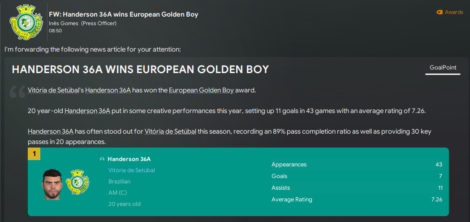Click the Average Rating stat row
The width and height of the screenshot is (470, 222).
[357, 200]
